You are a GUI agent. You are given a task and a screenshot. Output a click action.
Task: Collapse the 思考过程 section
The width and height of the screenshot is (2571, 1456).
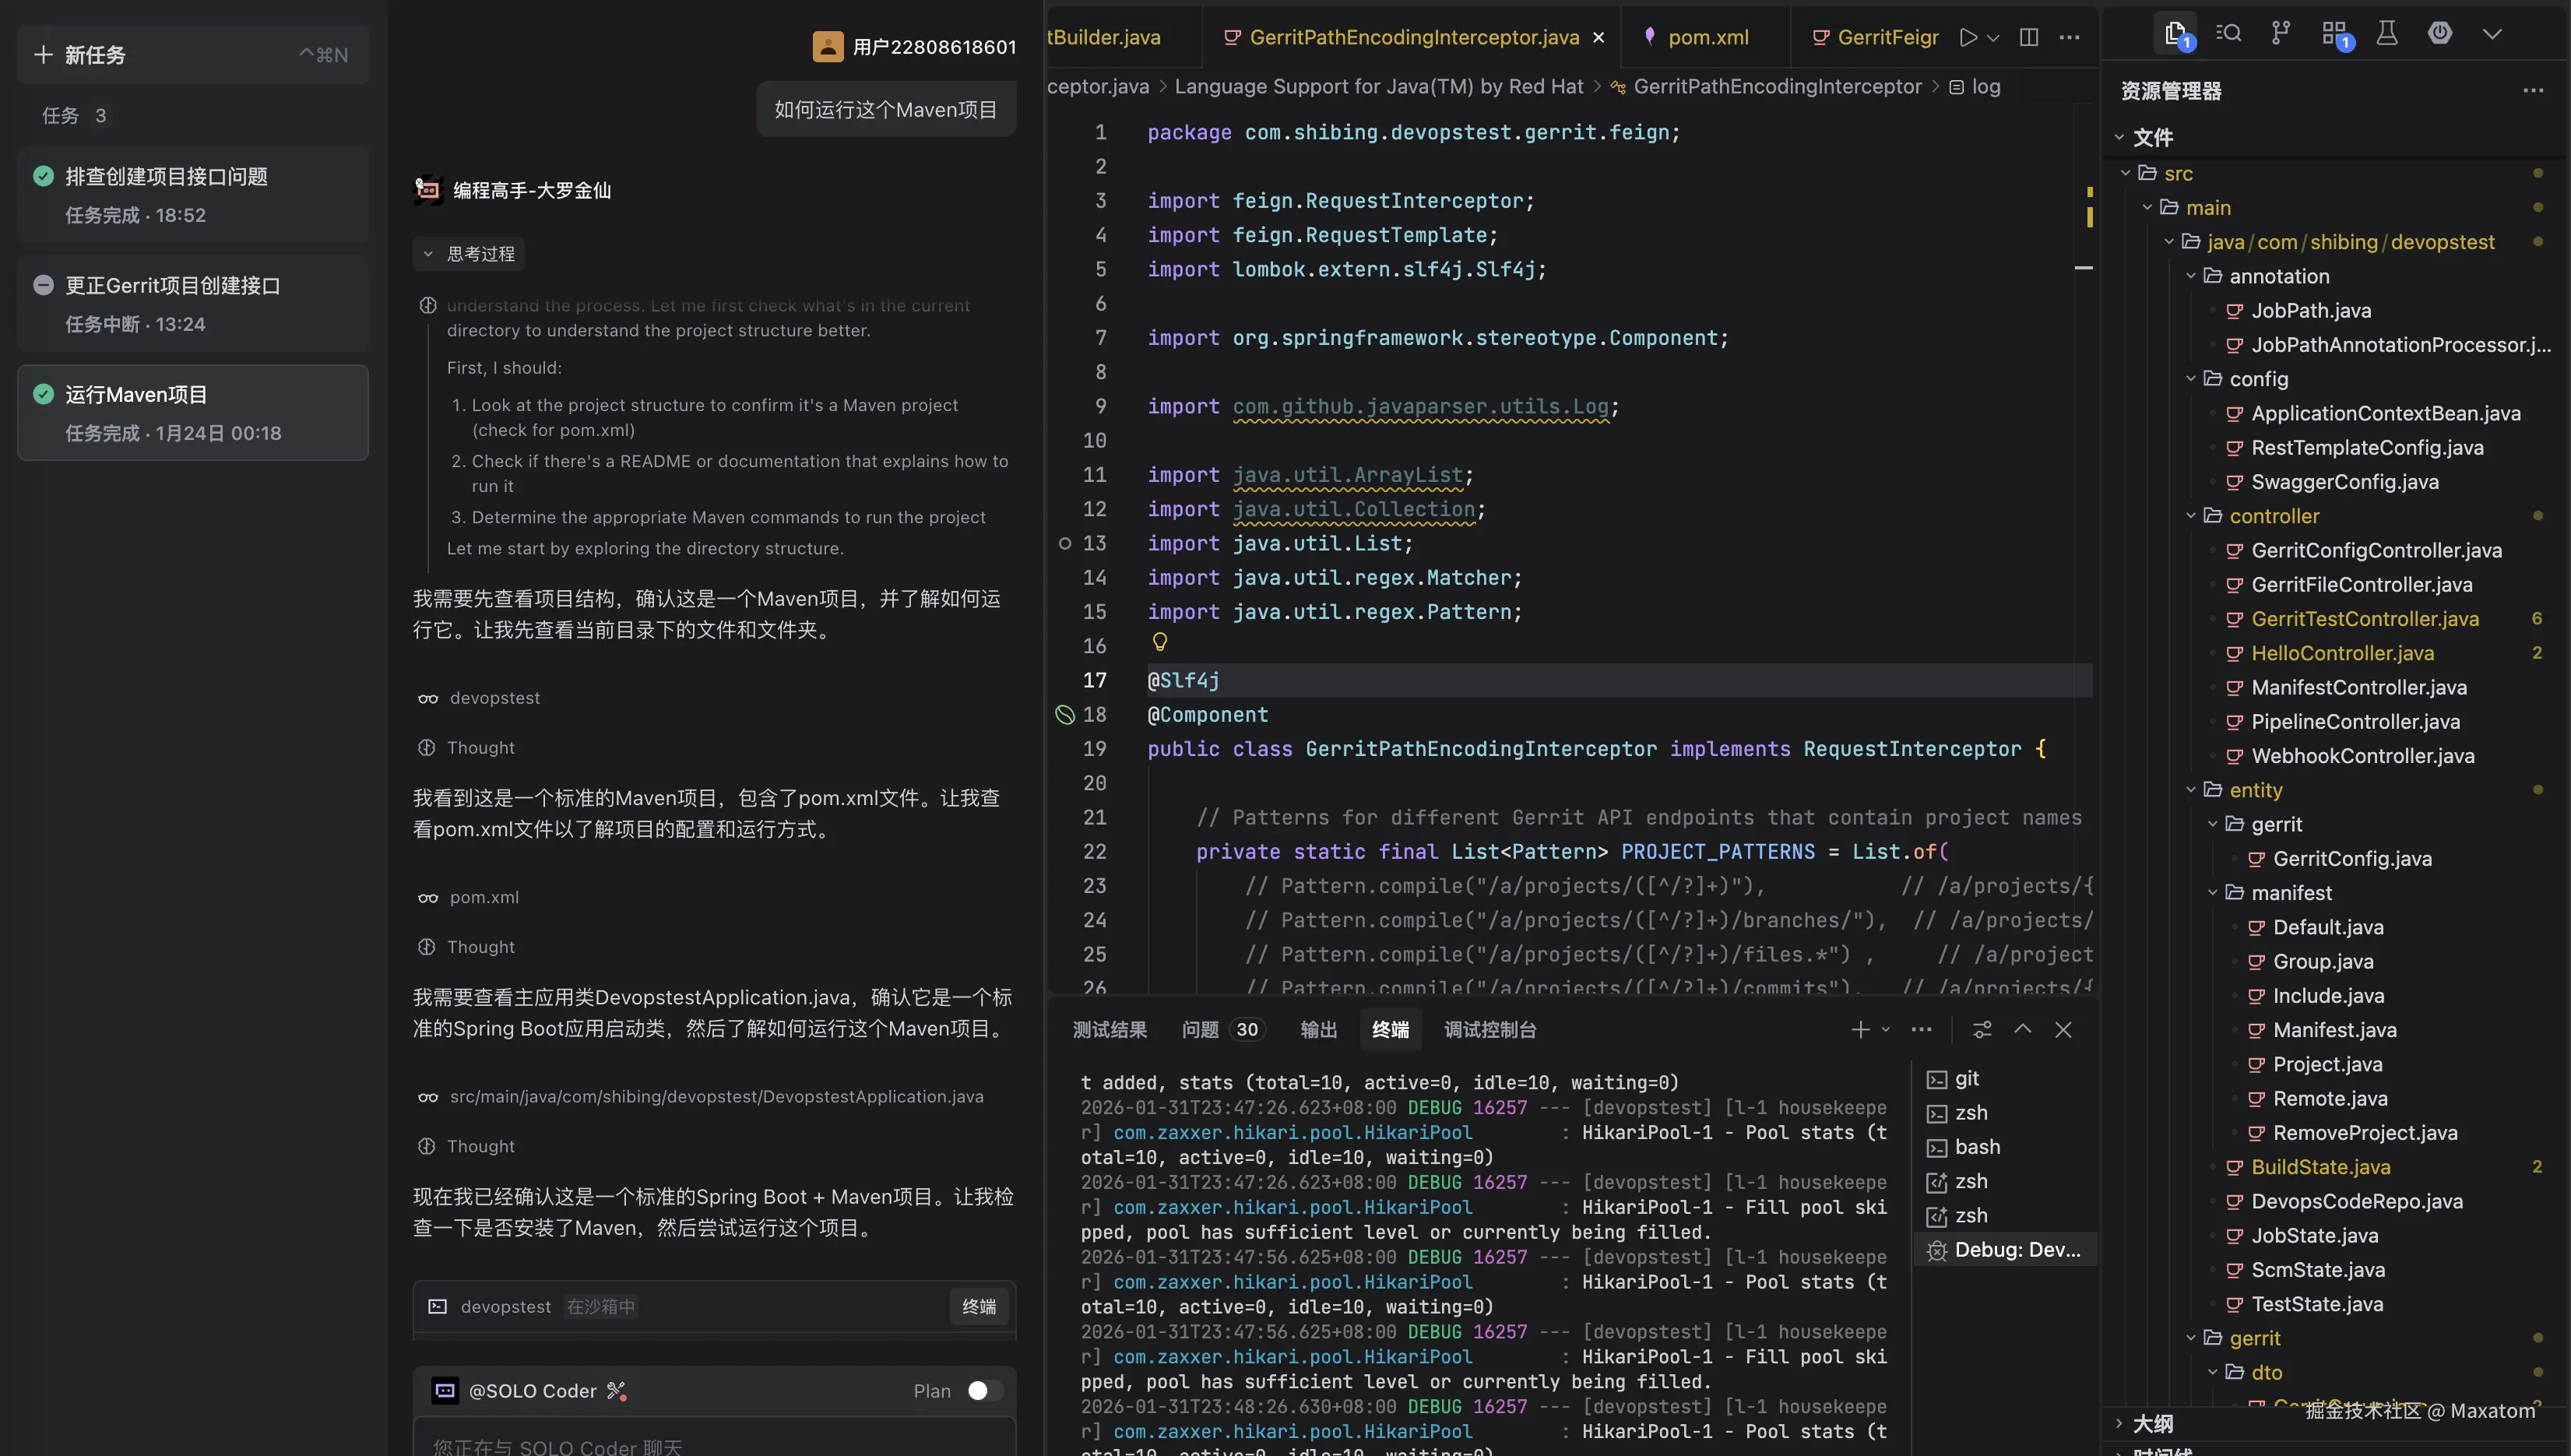[x=469, y=254]
